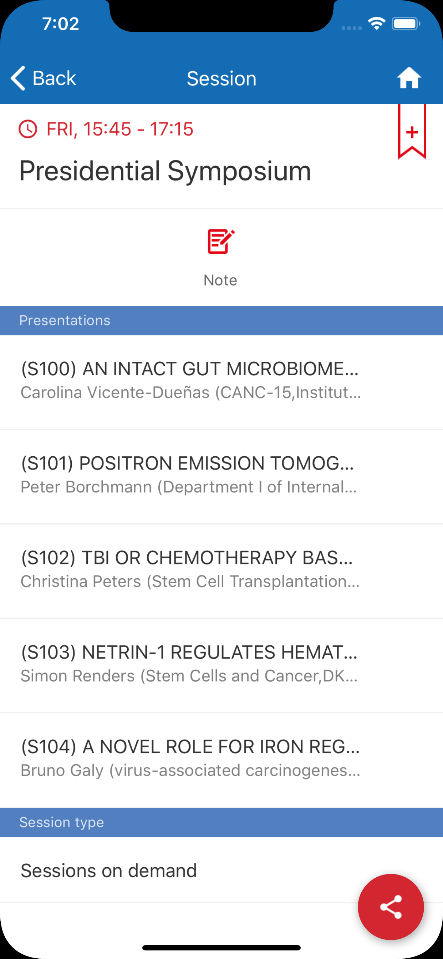The height and width of the screenshot is (959, 443).
Task: Click the clock icon beside session time
Action: (x=28, y=129)
